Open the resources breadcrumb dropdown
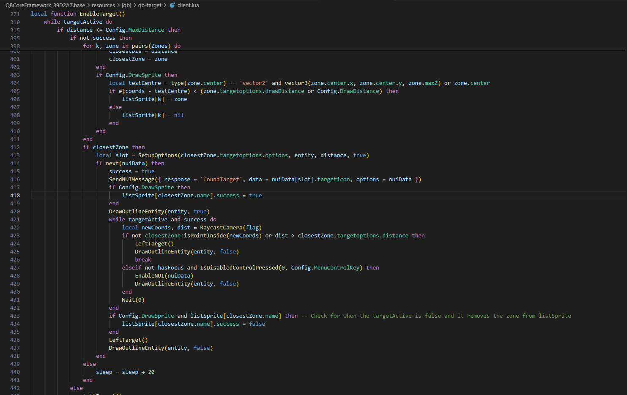The width and height of the screenshot is (627, 395). pyautogui.click(x=103, y=5)
